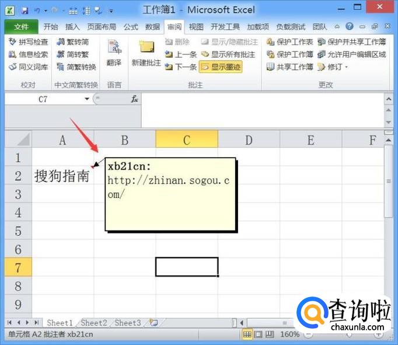This screenshot has width=398, height=345.
Task: Open the 文件 (File) tab
Action: point(22,27)
